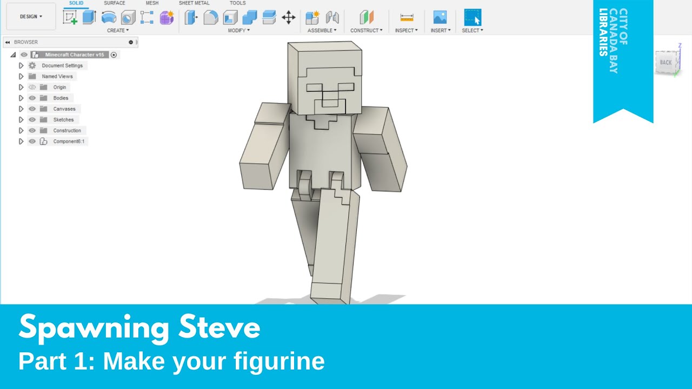The width and height of the screenshot is (692, 389).
Task: Expand Named Views node
Action: [21, 76]
